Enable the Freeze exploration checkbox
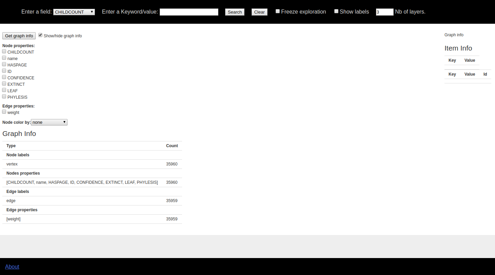 (278, 11)
